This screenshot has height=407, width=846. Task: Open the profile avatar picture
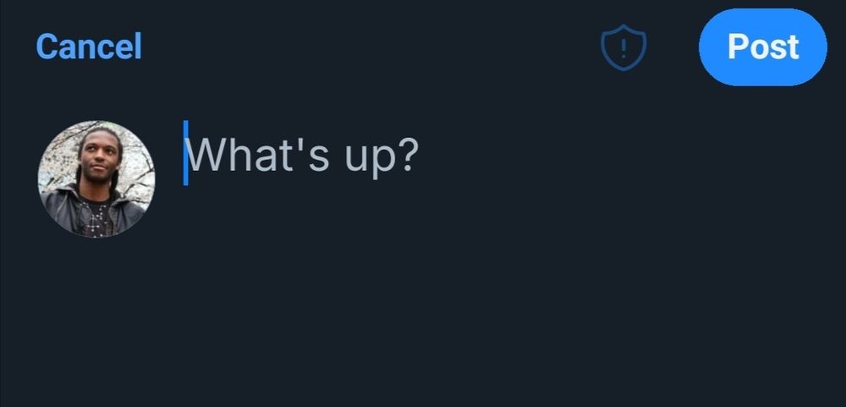pos(96,179)
